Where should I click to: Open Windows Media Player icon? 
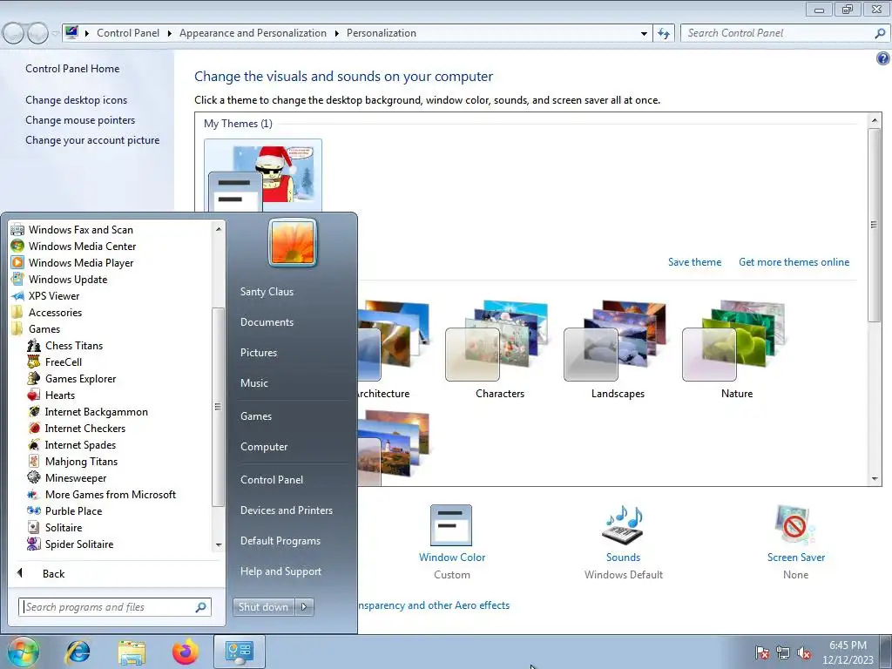coord(17,263)
